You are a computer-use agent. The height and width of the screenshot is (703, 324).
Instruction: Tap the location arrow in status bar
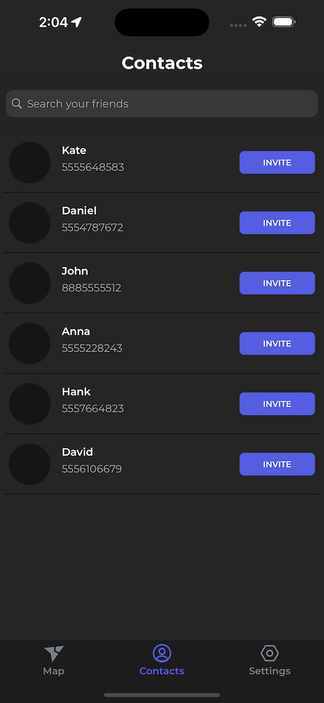click(x=76, y=22)
